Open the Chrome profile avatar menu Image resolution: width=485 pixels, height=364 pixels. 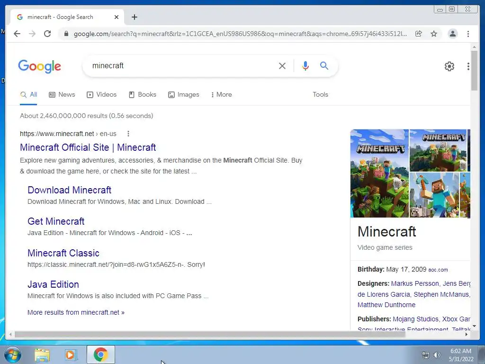pos(452,34)
